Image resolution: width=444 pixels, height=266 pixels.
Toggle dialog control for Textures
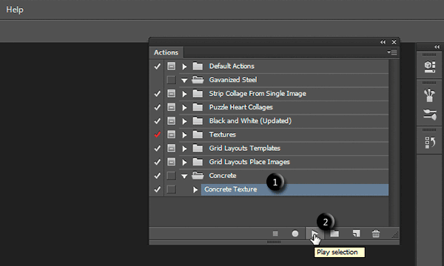171,134
